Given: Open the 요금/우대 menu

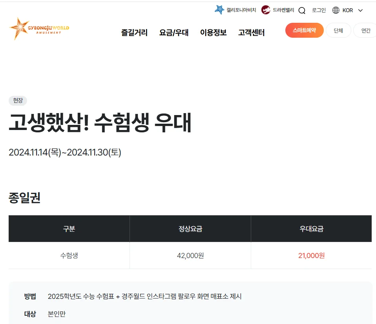Looking at the screenshot, I should pyautogui.click(x=174, y=33).
